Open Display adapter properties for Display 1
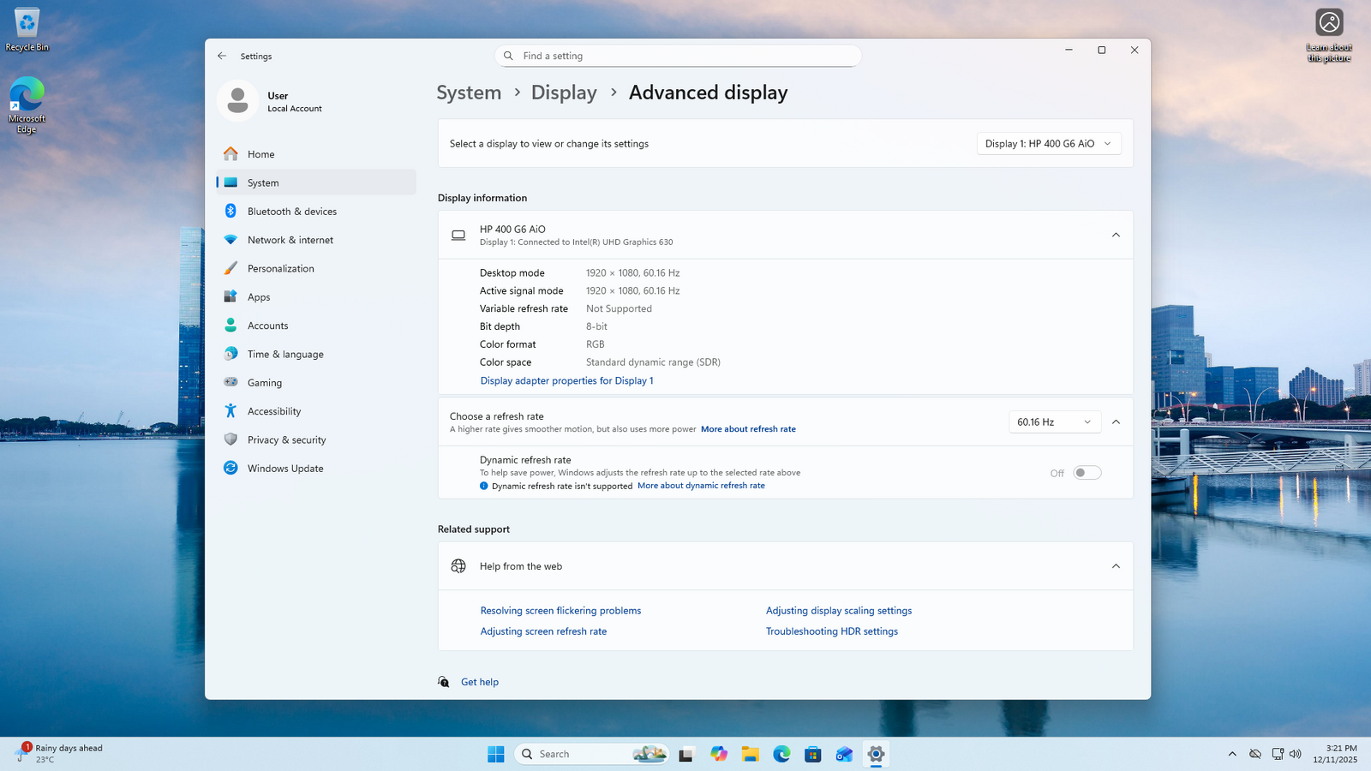Viewport: 1371px width, 771px height. 566,381
